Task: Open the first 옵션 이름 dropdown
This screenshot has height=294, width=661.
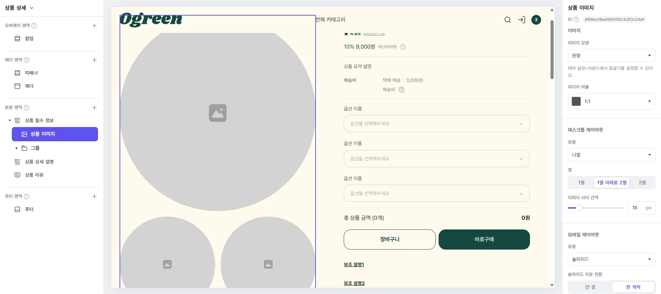Action: 437,124
